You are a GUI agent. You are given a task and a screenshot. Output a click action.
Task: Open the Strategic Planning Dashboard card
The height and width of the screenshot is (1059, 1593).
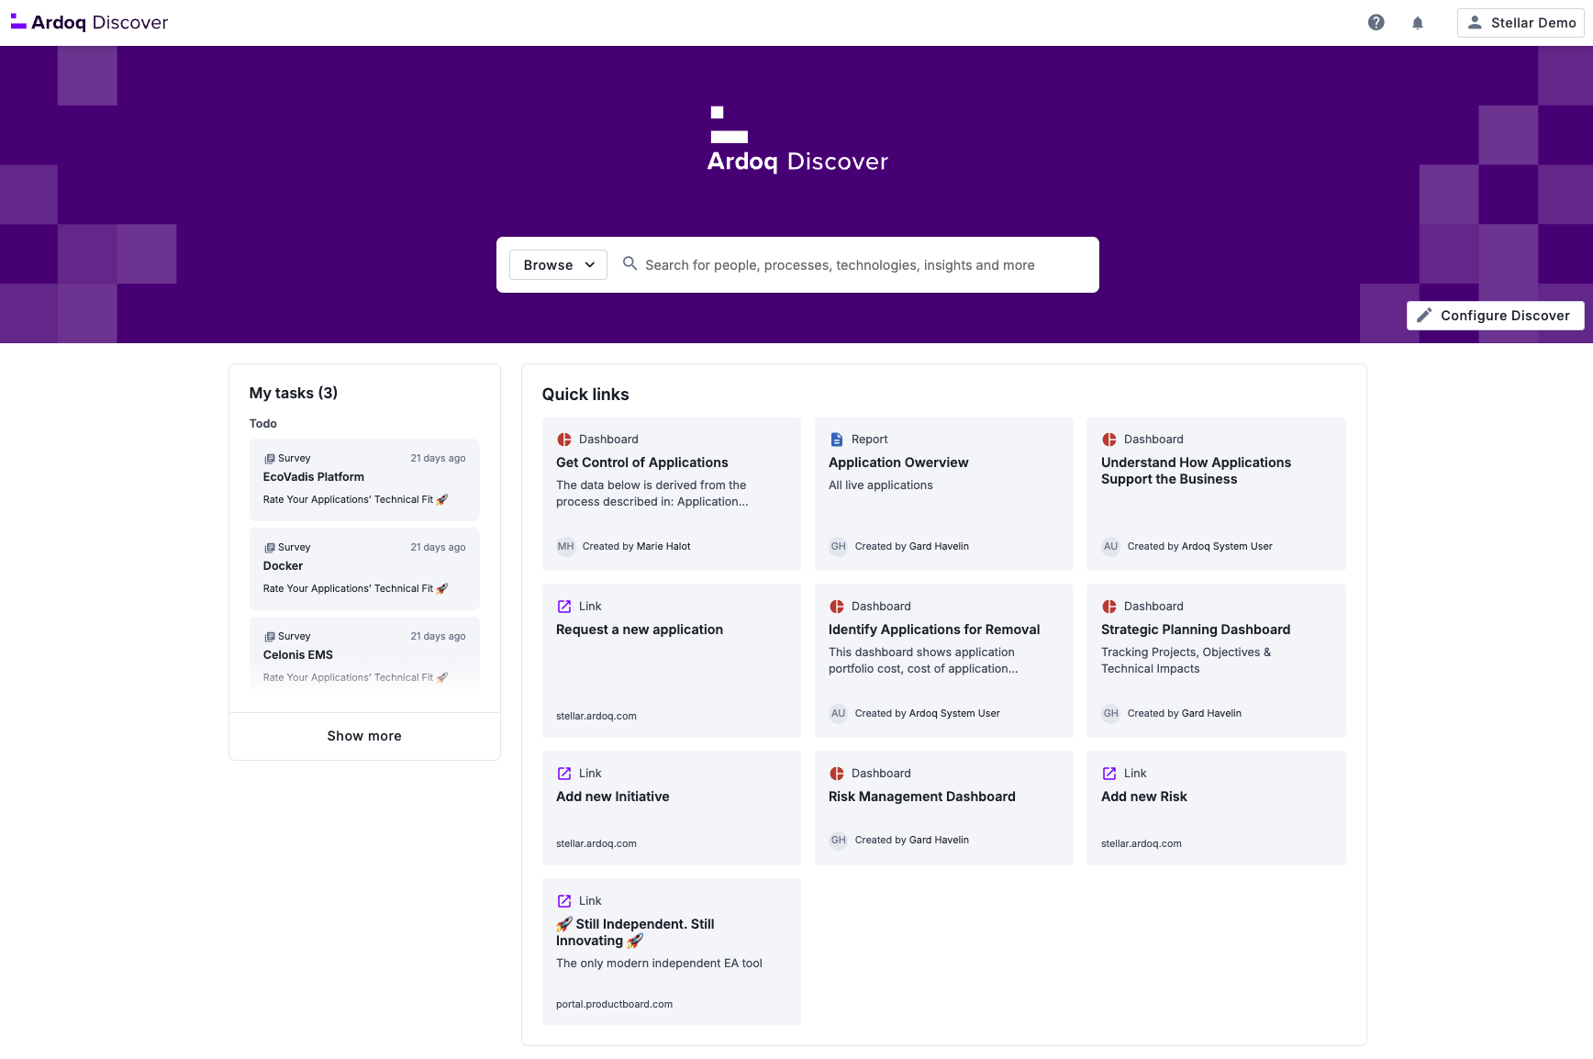coord(1195,630)
